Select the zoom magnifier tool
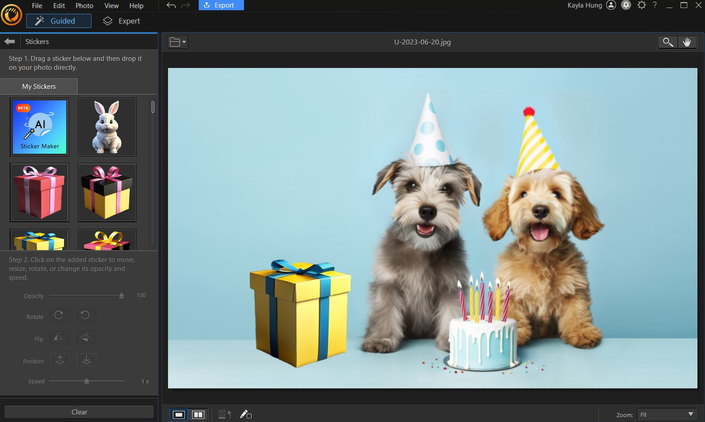Viewport: 705px width, 422px height. click(667, 42)
